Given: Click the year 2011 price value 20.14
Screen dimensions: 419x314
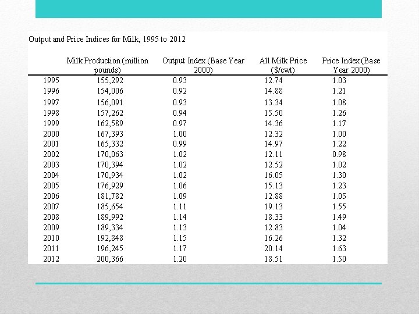Looking at the screenshot, I should pos(274,248).
